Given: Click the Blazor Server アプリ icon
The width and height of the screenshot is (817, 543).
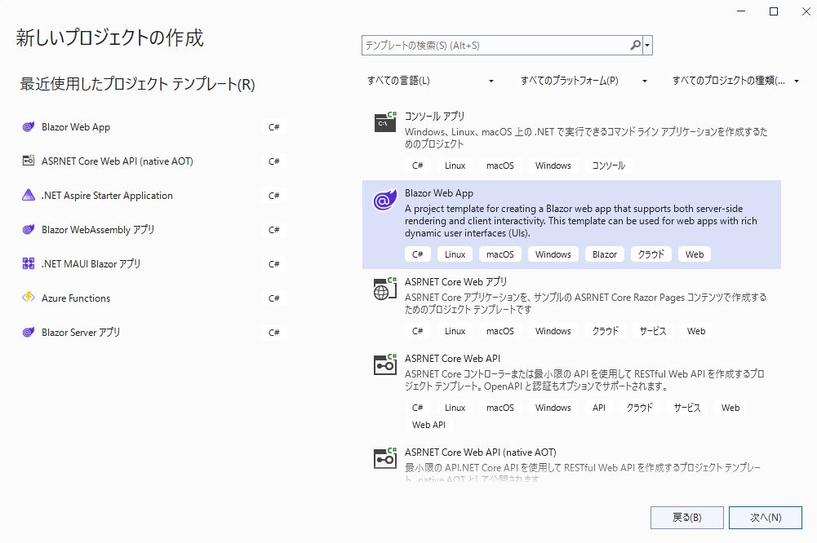Looking at the screenshot, I should (x=29, y=332).
